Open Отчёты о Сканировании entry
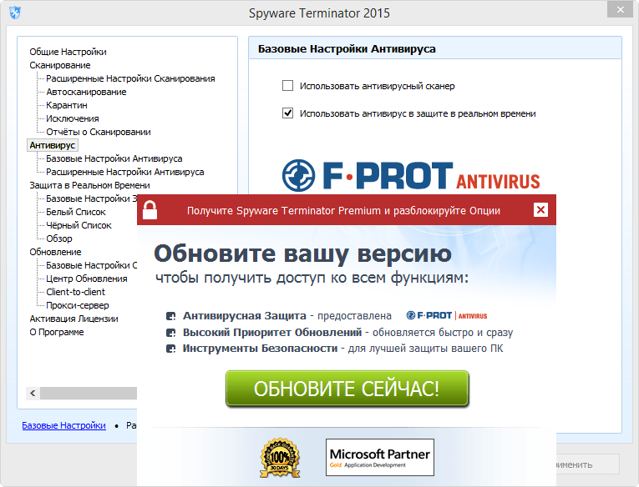This screenshot has width=639, height=487. [x=99, y=132]
